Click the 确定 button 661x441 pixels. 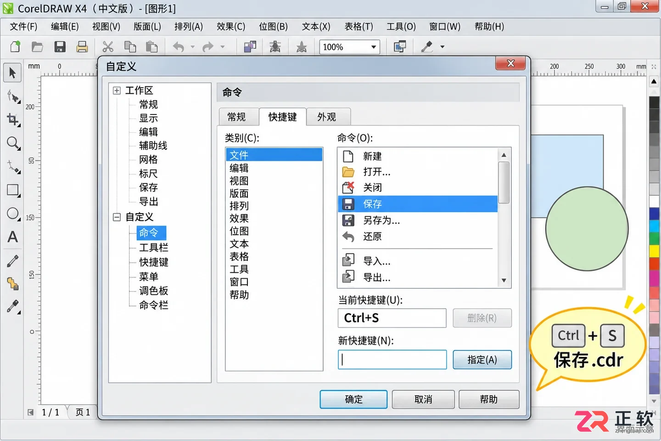353,399
